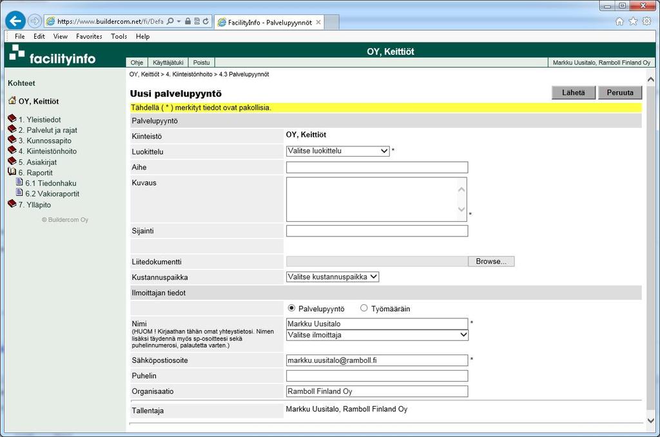This screenshot has width=660, height=437.
Task: Click the book icon for 4. Kiinteistönhoito
Action: 12,150
